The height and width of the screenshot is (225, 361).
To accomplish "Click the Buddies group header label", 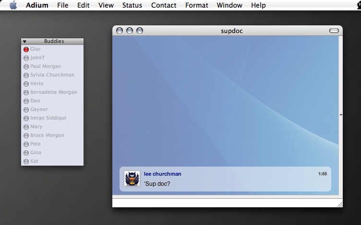I will 54,41.
